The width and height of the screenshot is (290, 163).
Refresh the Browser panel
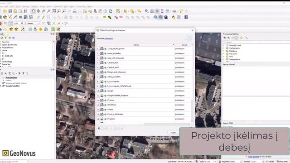point(2,38)
